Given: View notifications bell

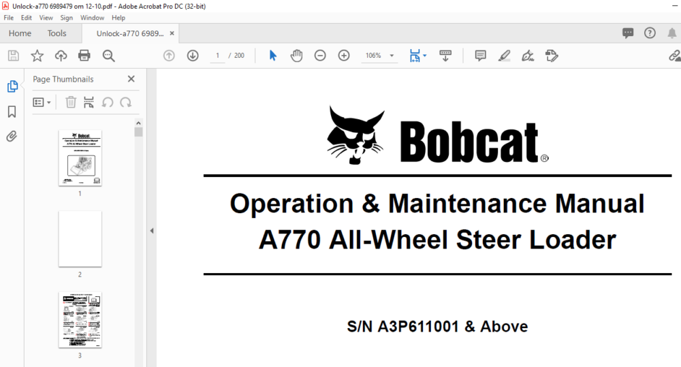Looking at the screenshot, I should coord(672,33).
